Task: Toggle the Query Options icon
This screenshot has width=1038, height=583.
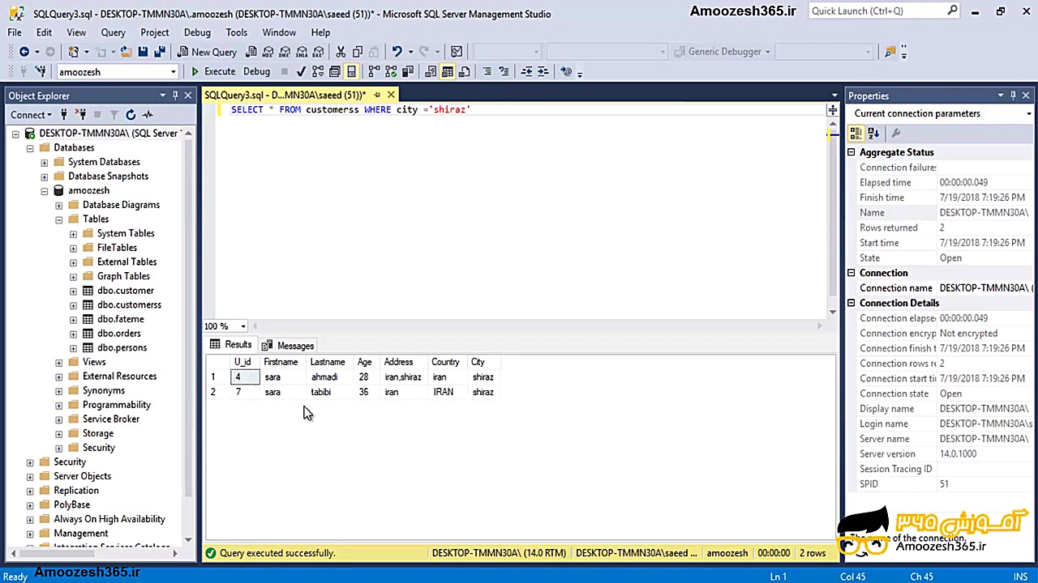Action: (334, 71)
